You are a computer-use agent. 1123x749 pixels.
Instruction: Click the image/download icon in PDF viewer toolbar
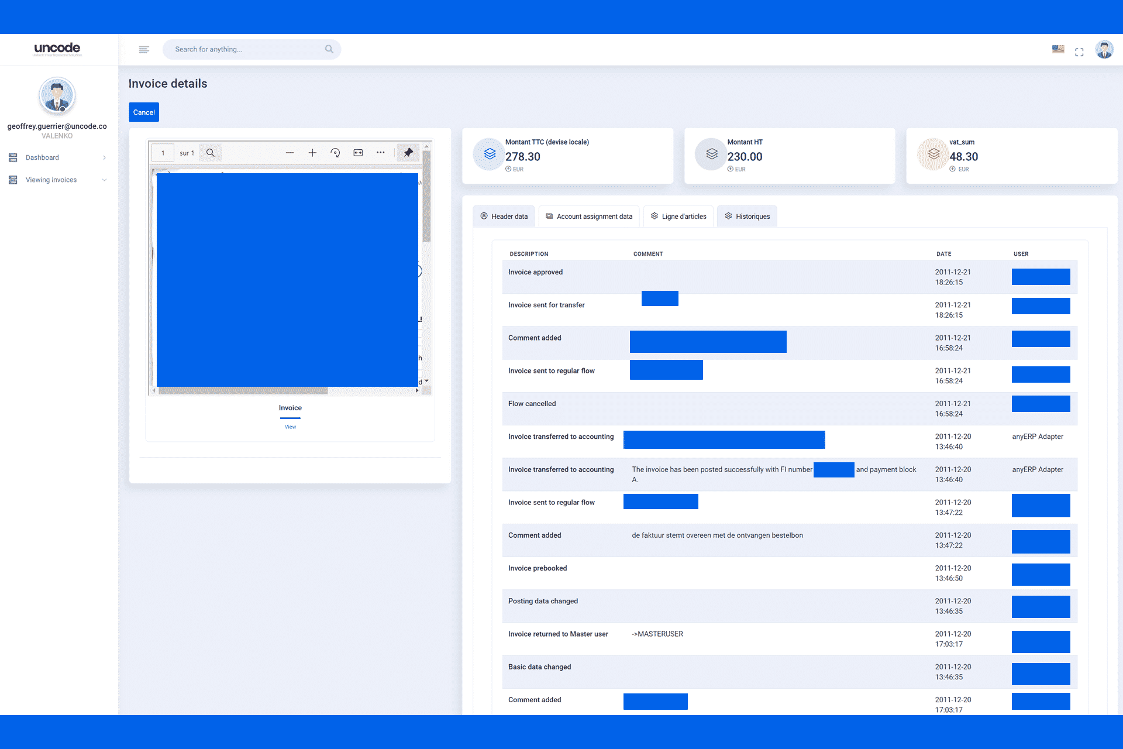coord(357,153)
